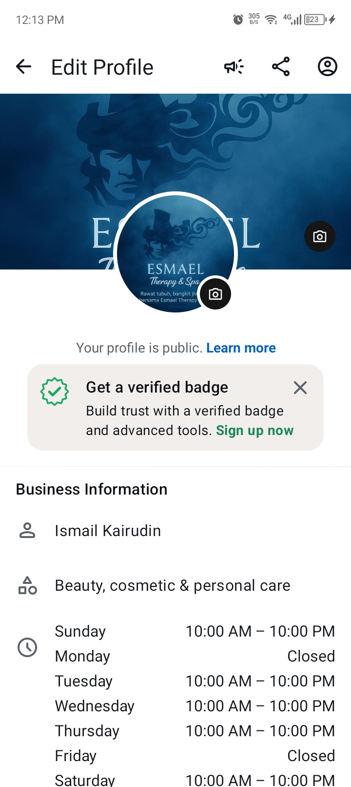The height and width of the screenshot is (787, 351).
Task: Open the advertise megaphone icon
Action: click(x=234, y=67)
